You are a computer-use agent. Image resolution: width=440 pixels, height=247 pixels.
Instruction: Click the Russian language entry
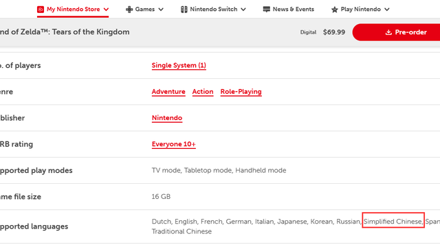click(348, 222)
